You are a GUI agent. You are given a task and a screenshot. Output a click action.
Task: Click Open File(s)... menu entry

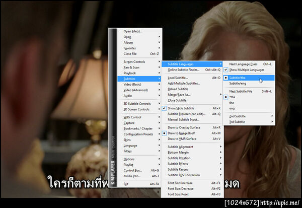click(x=139, y=31)
